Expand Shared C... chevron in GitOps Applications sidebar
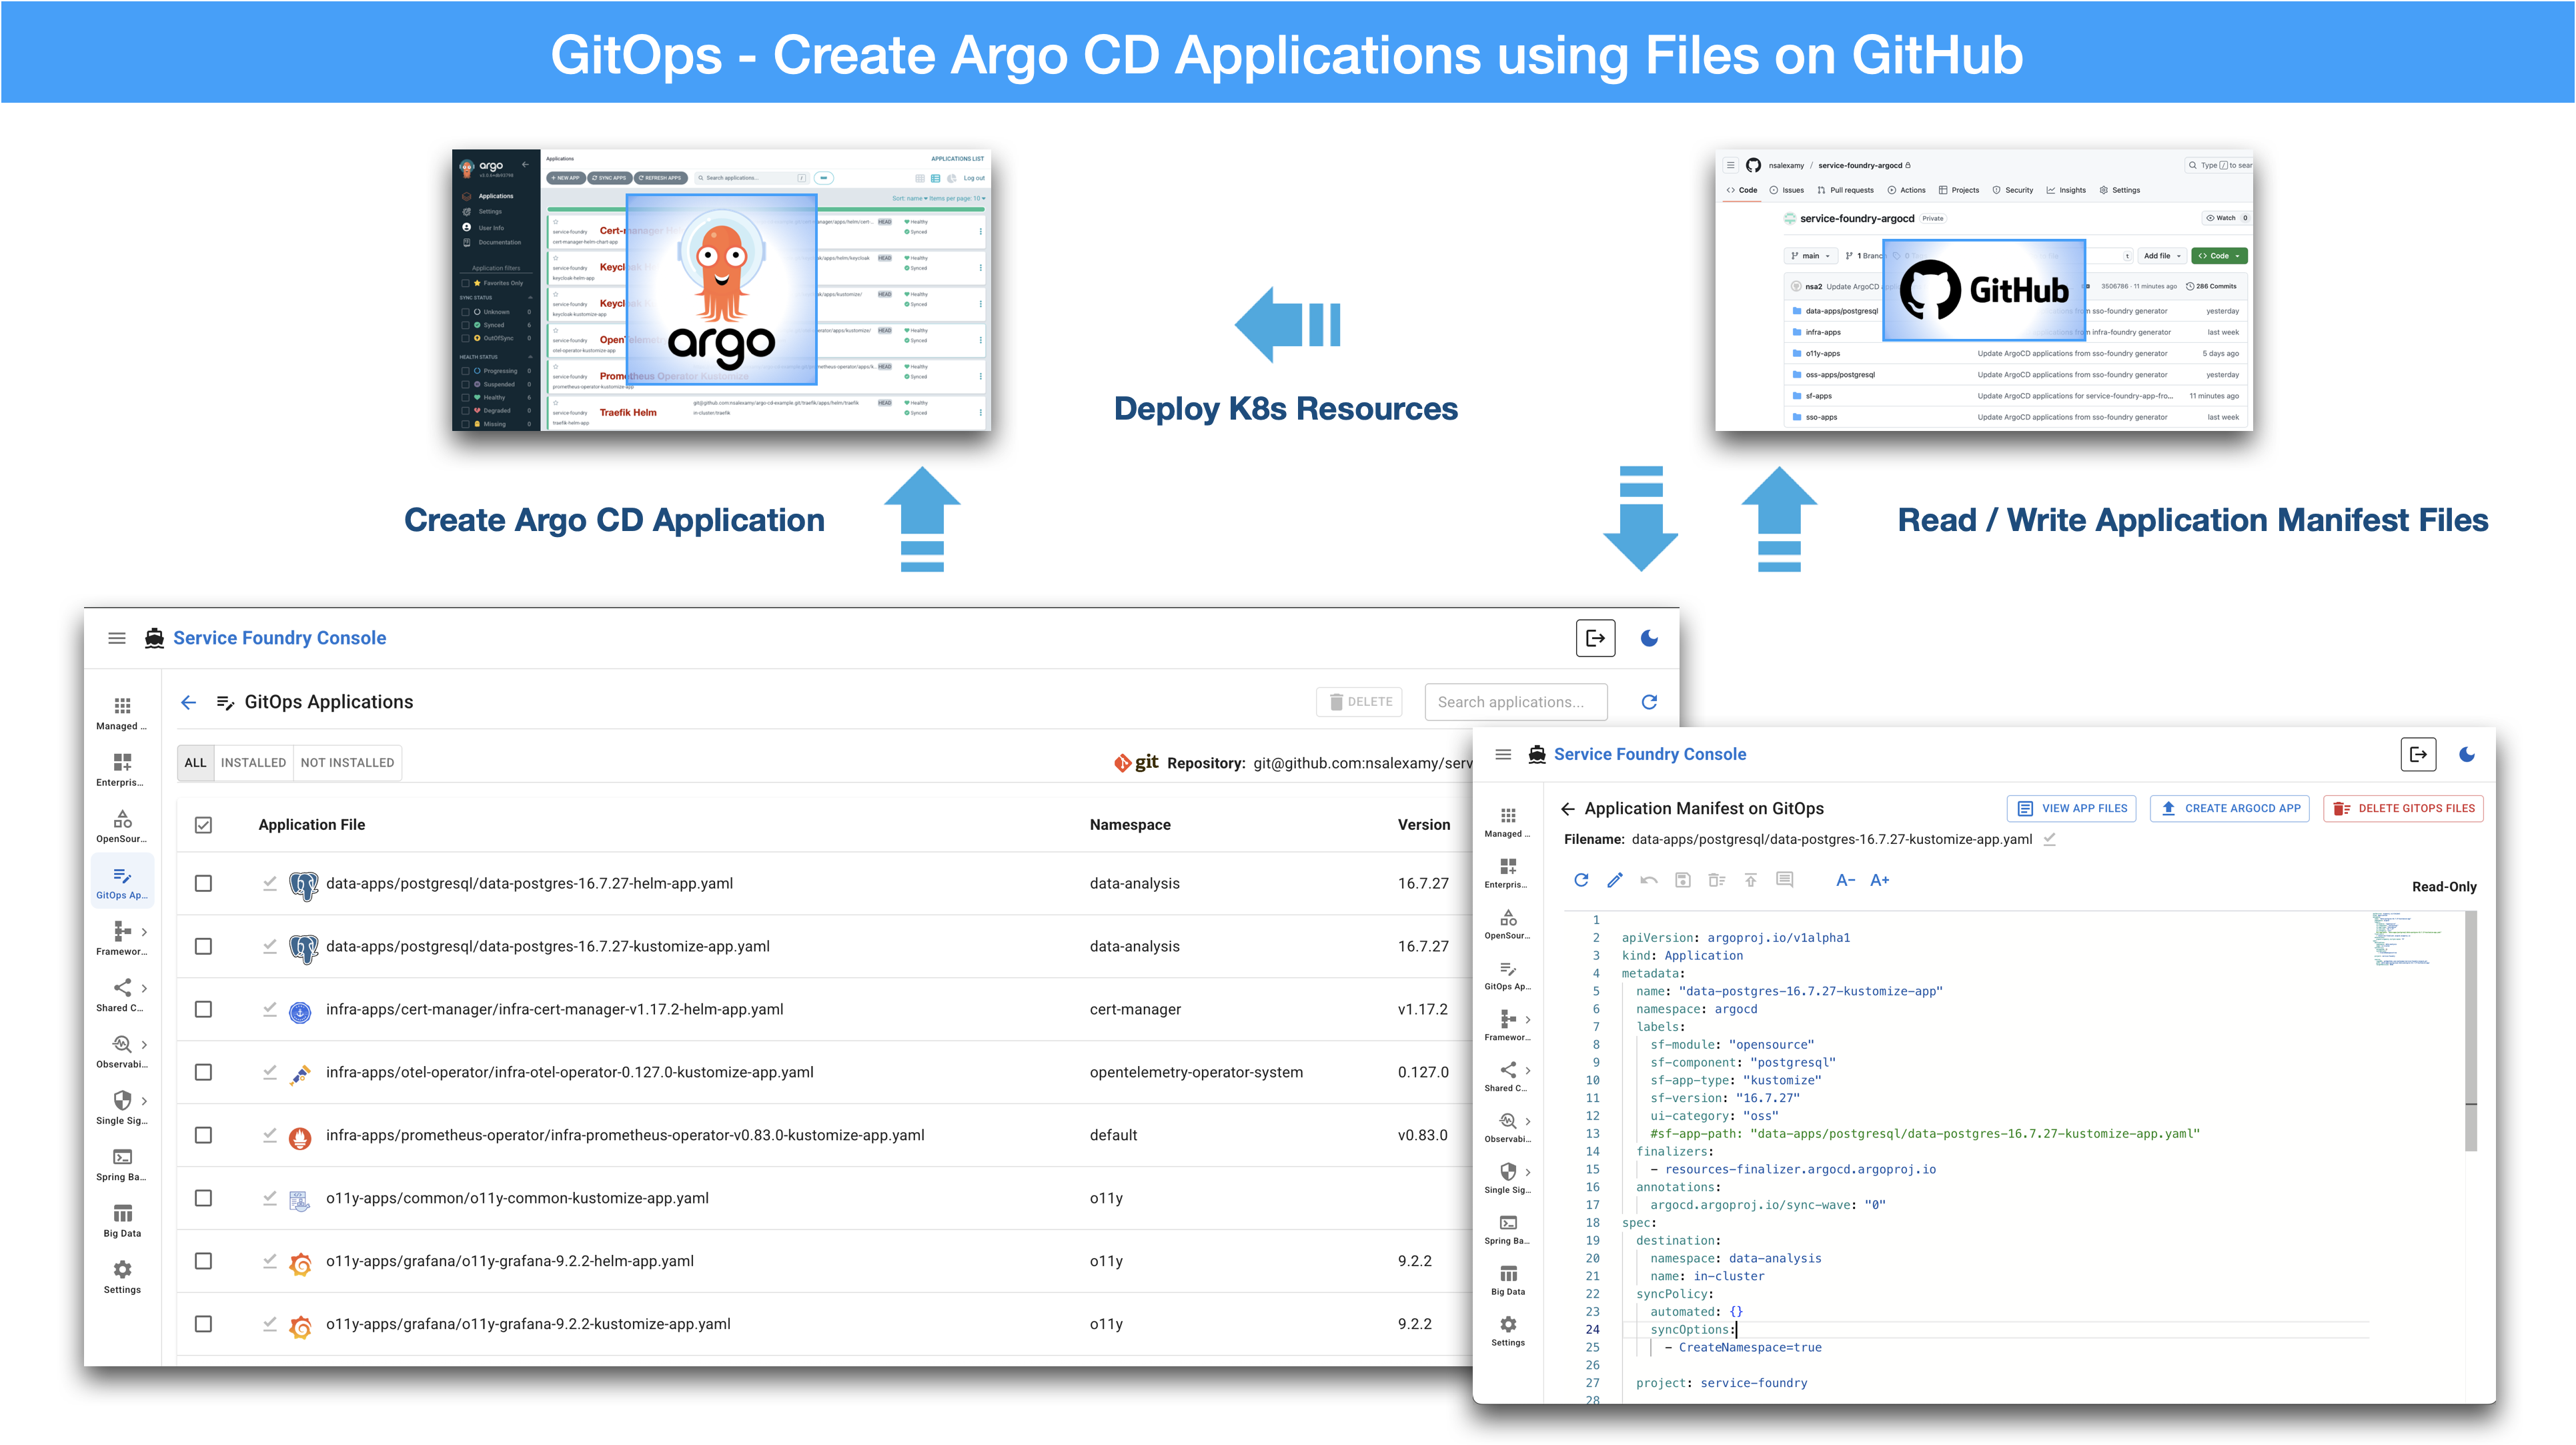The width and height of the screenshot is (2576, 1445). [145, 988]
